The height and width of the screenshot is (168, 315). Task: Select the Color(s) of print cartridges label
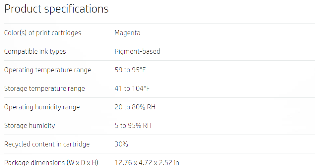pos(42,33)
